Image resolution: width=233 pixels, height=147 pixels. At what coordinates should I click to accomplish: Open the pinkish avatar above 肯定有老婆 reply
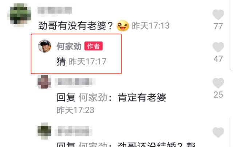click(x=44, y=82)
